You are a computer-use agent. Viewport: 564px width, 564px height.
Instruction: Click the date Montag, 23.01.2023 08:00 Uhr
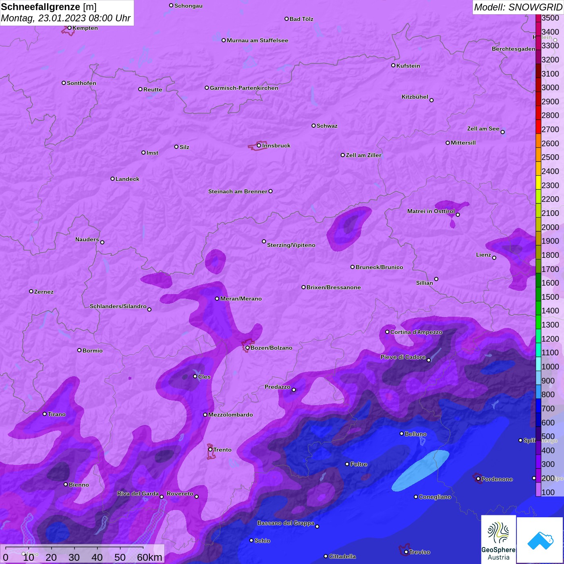pos(66,18)
